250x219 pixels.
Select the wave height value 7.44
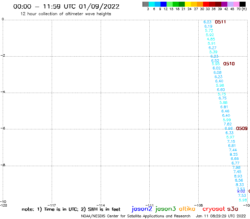[233, 150]
